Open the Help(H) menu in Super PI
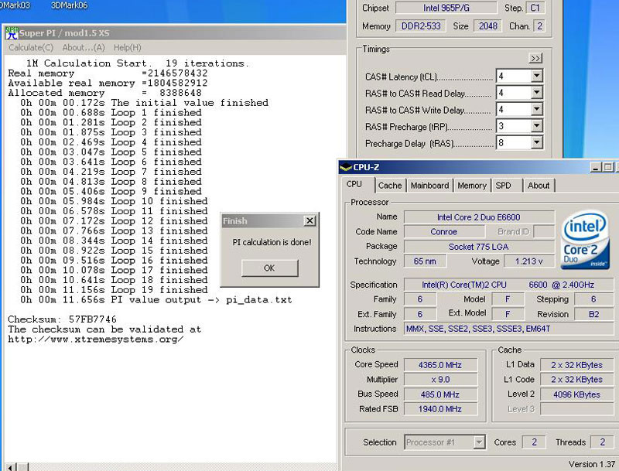The height and width of the screenshot is (471, 619). (x=127, y=47)
